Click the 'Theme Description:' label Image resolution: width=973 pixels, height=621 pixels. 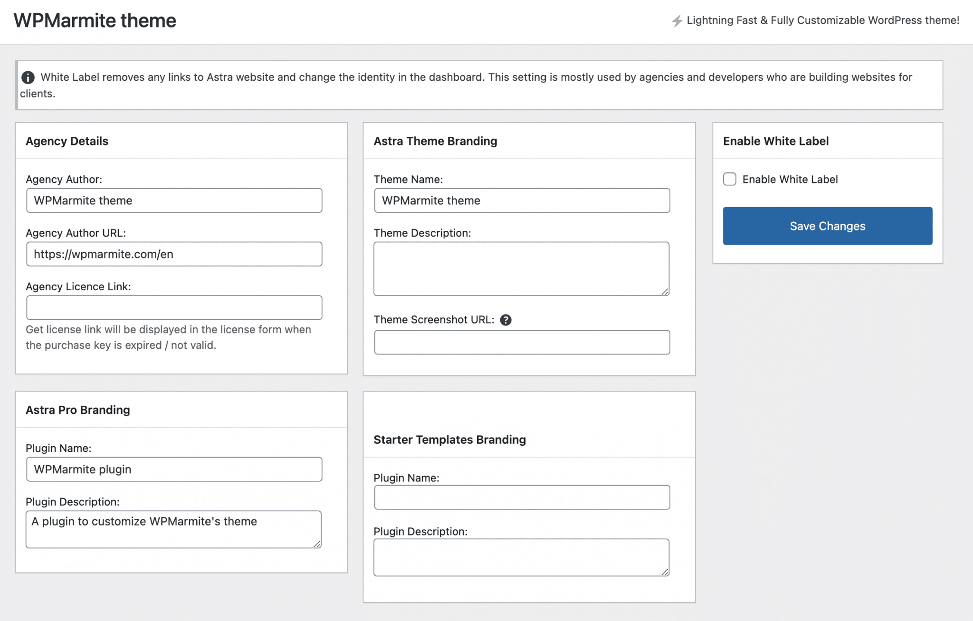(422, 233)
